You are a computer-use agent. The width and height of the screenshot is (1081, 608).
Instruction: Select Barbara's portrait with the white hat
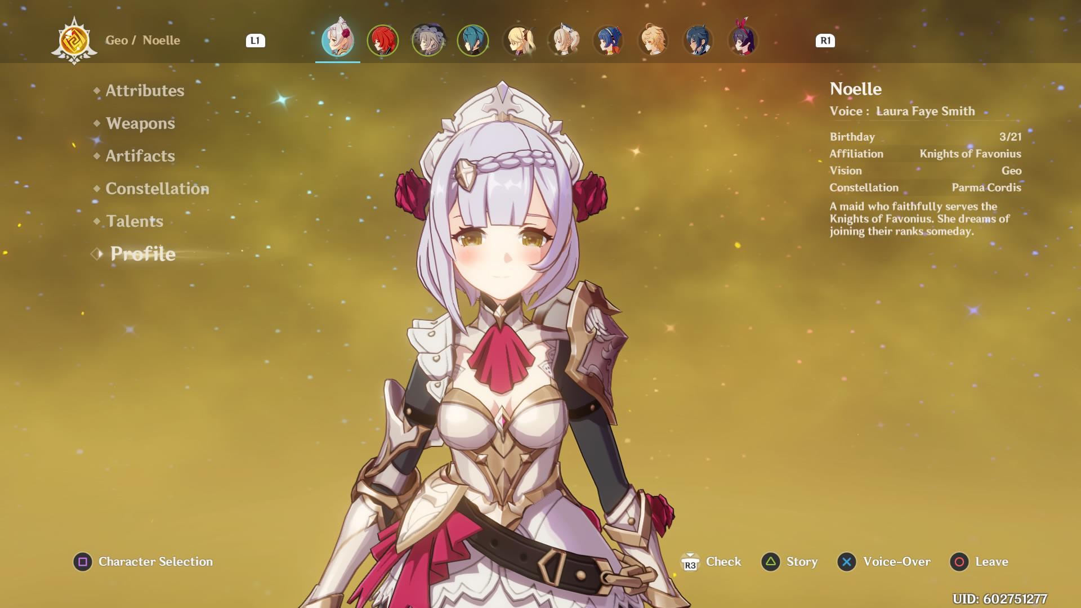pos(563,41)
